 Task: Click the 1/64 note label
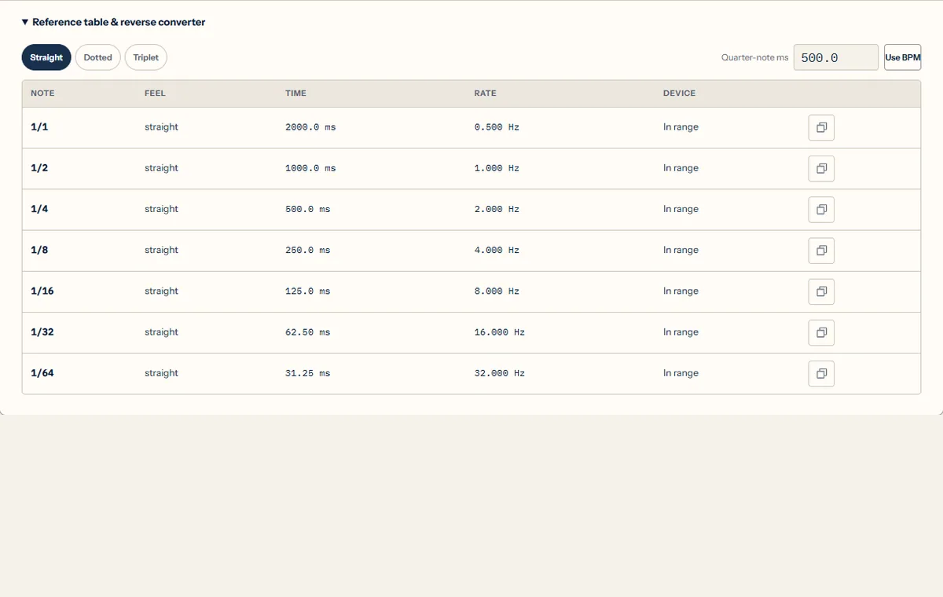[42, 373]
